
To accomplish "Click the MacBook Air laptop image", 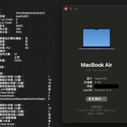I will [x=97, y=39].
